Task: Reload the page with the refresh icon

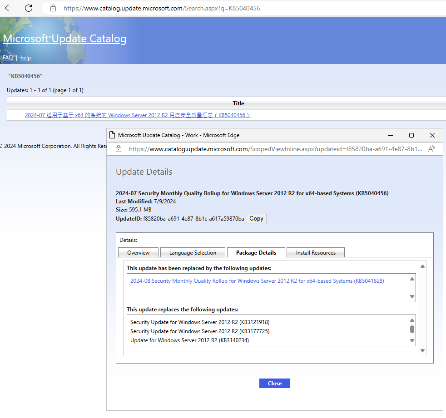Action: click(x=29, y=8)
